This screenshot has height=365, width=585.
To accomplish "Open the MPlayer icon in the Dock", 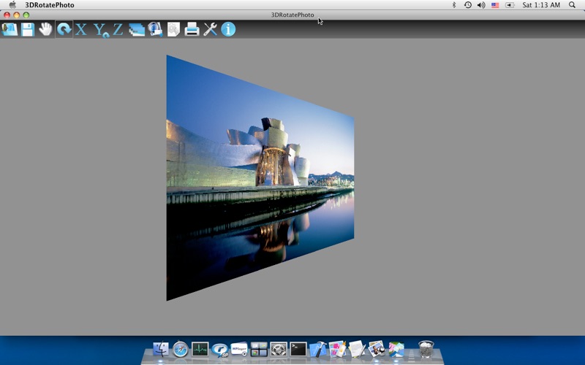I will pos(239,350).
